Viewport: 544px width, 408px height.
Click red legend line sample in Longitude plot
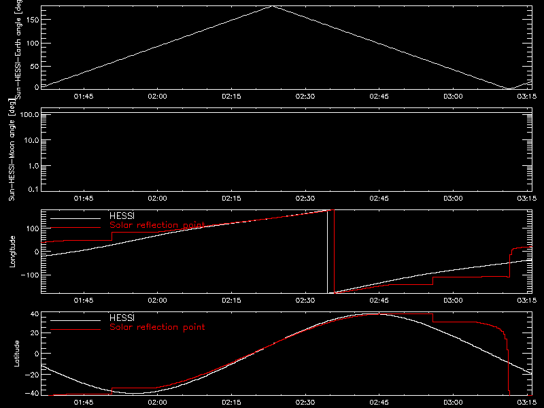(x=75, y=228)
